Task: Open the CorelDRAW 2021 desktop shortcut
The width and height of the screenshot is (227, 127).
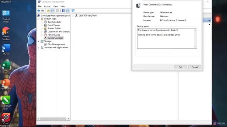Action: click(6, 103)
